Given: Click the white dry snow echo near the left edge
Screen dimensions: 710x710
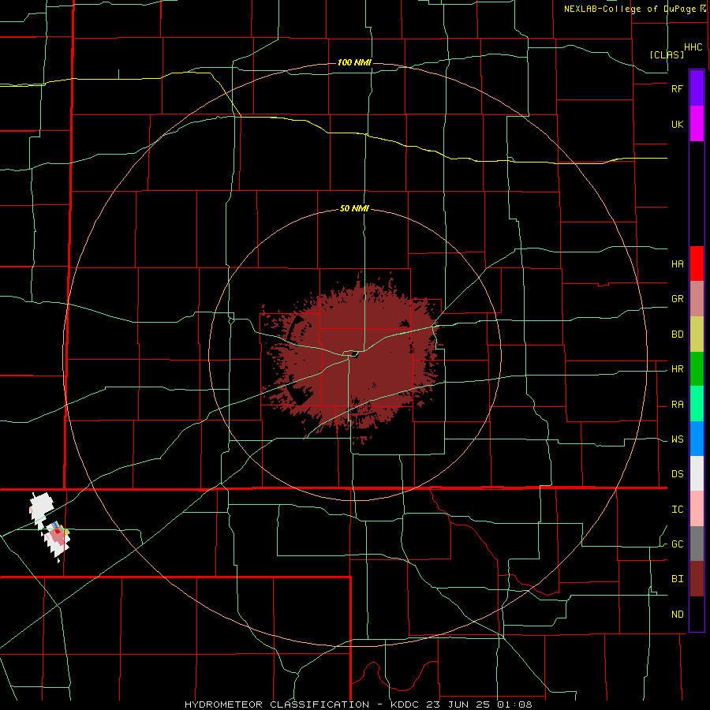Looking at the screenshot, I should [x=41, y=507].
